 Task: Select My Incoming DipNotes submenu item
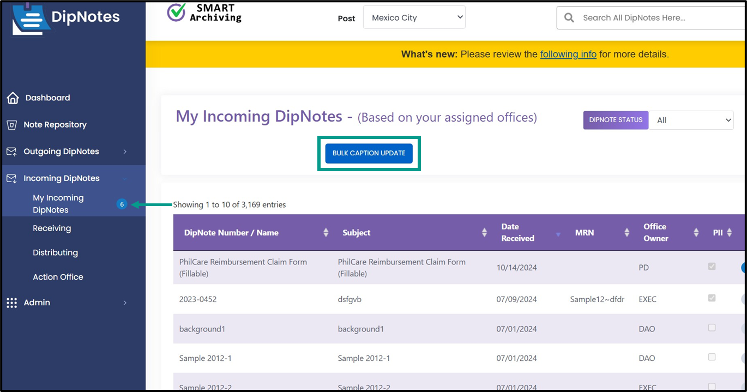point(58,204)
